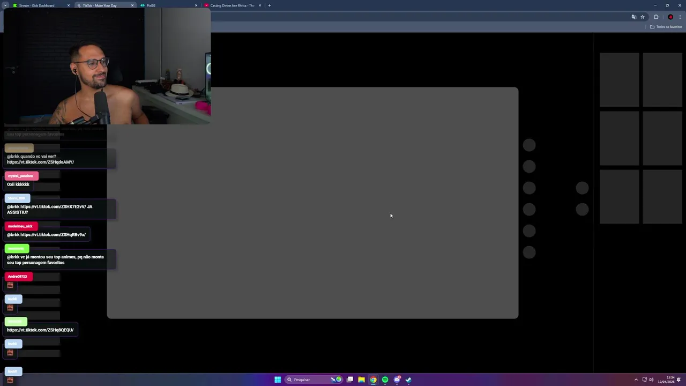Open Google Chrome from the taskbar
The width and height of the screenshot is (686, 386).
tap(374, 380)
